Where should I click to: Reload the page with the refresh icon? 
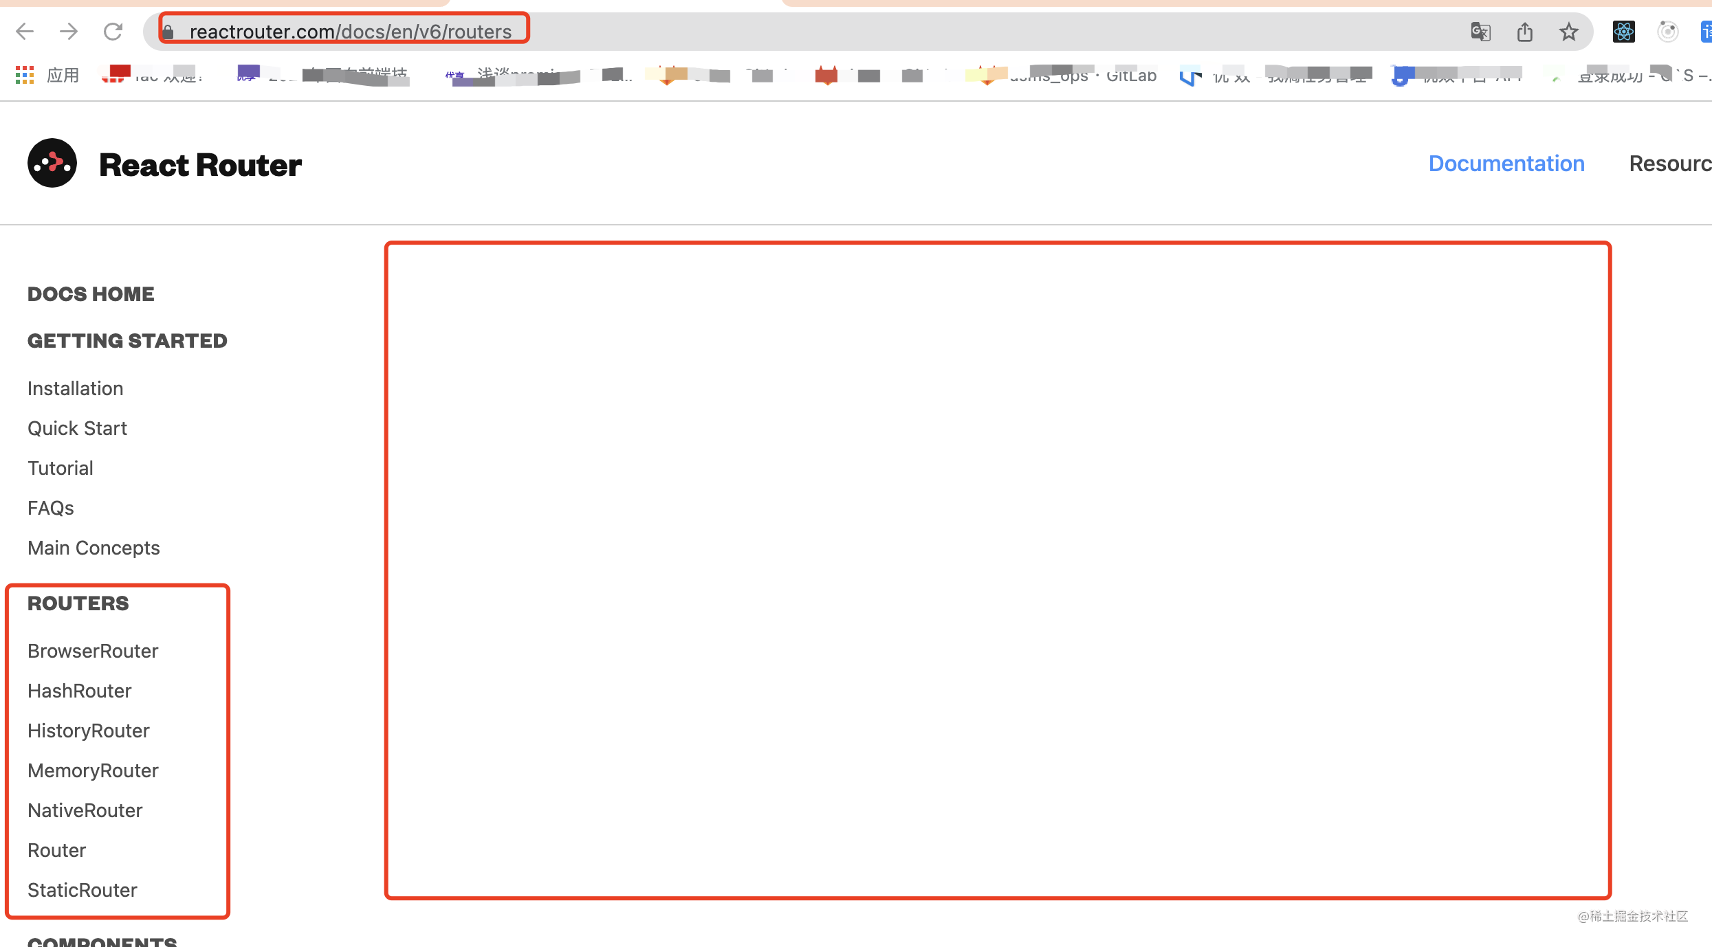tap(113, 31)
